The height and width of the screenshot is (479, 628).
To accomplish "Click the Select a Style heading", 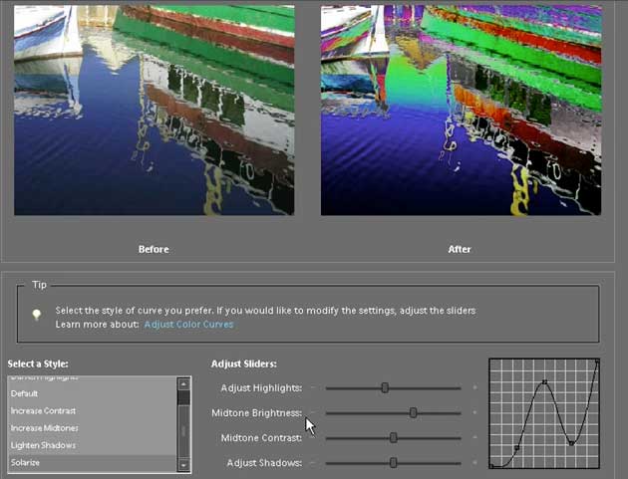I will point(38,363).
